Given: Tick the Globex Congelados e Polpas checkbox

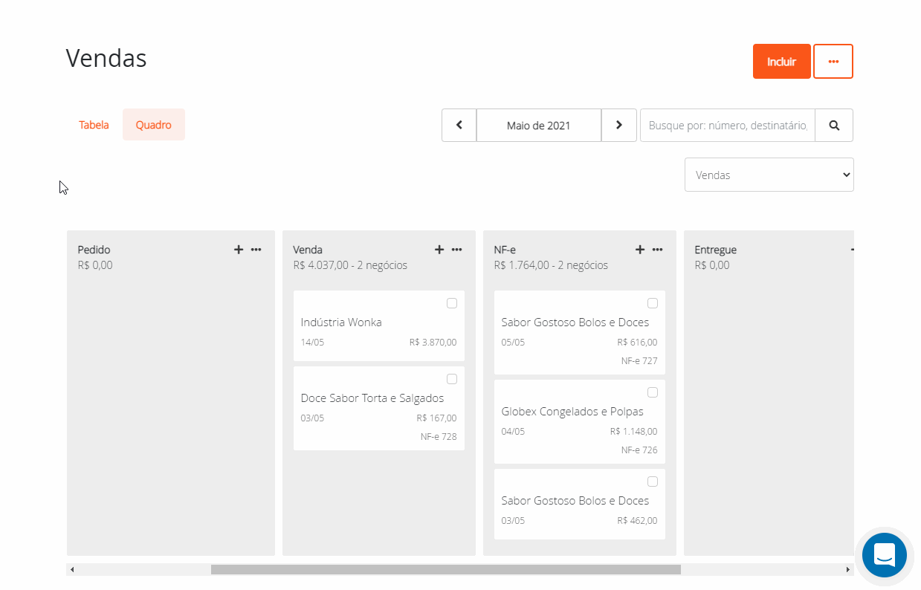Looking at the screenshot, I should 653,392.
